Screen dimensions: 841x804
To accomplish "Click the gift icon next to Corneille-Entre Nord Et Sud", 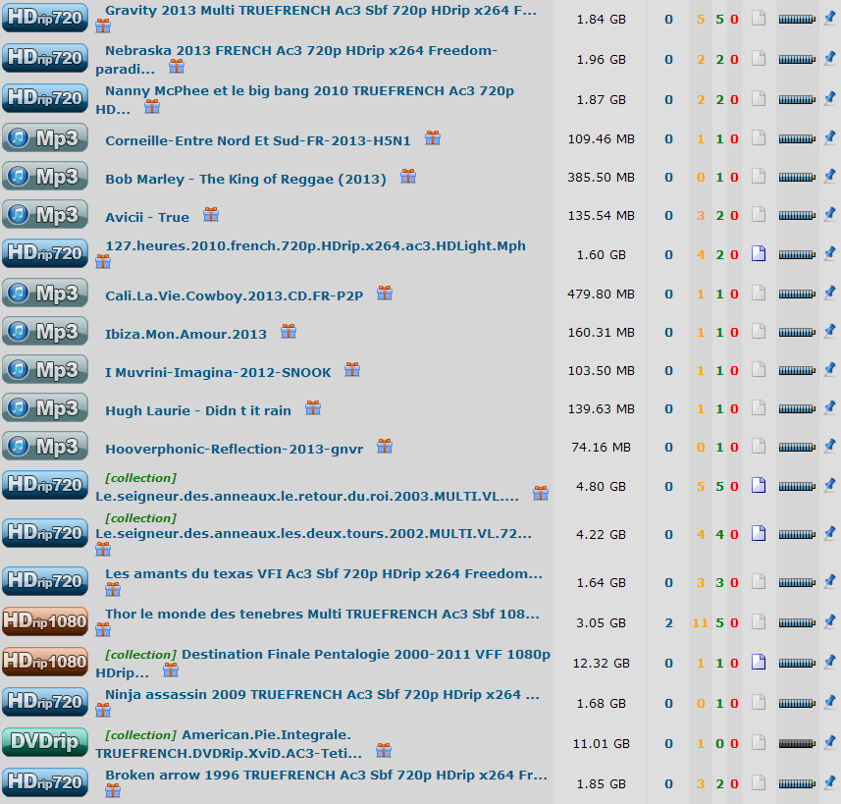I will pos(433,138).
